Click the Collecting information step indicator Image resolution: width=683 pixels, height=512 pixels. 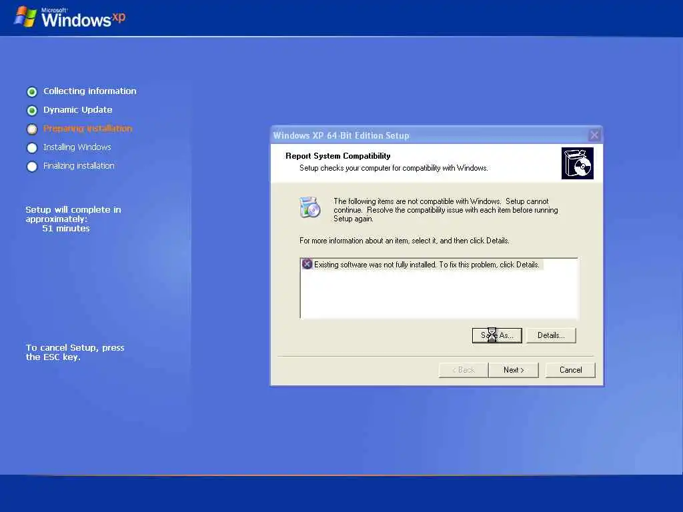point(32,92)
